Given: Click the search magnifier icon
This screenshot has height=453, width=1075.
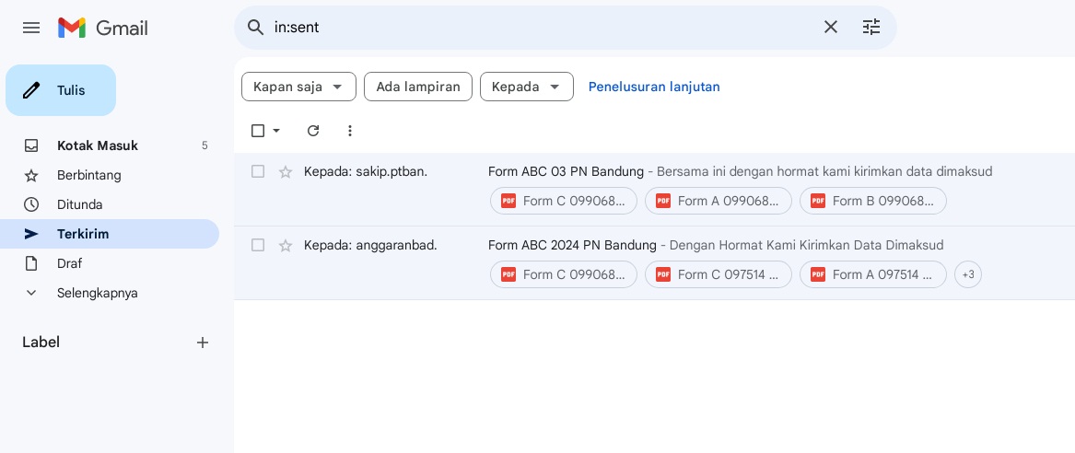Looking at the screenshot, I should click(x=256, y=28).
